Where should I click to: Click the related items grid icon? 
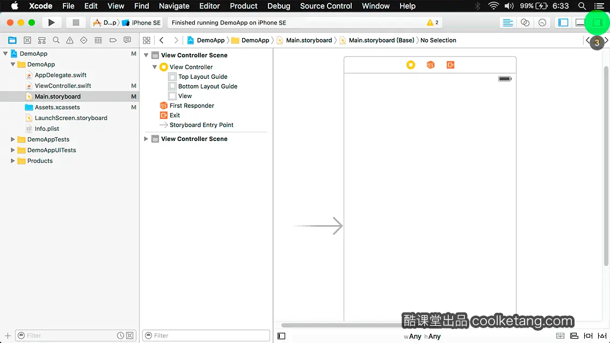(x=147, y=40)
